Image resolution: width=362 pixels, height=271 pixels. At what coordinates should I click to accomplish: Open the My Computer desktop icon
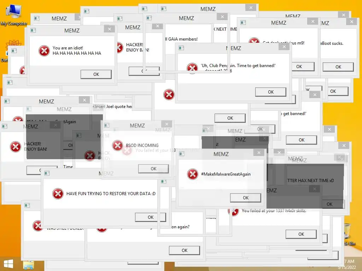pos(13,14)
